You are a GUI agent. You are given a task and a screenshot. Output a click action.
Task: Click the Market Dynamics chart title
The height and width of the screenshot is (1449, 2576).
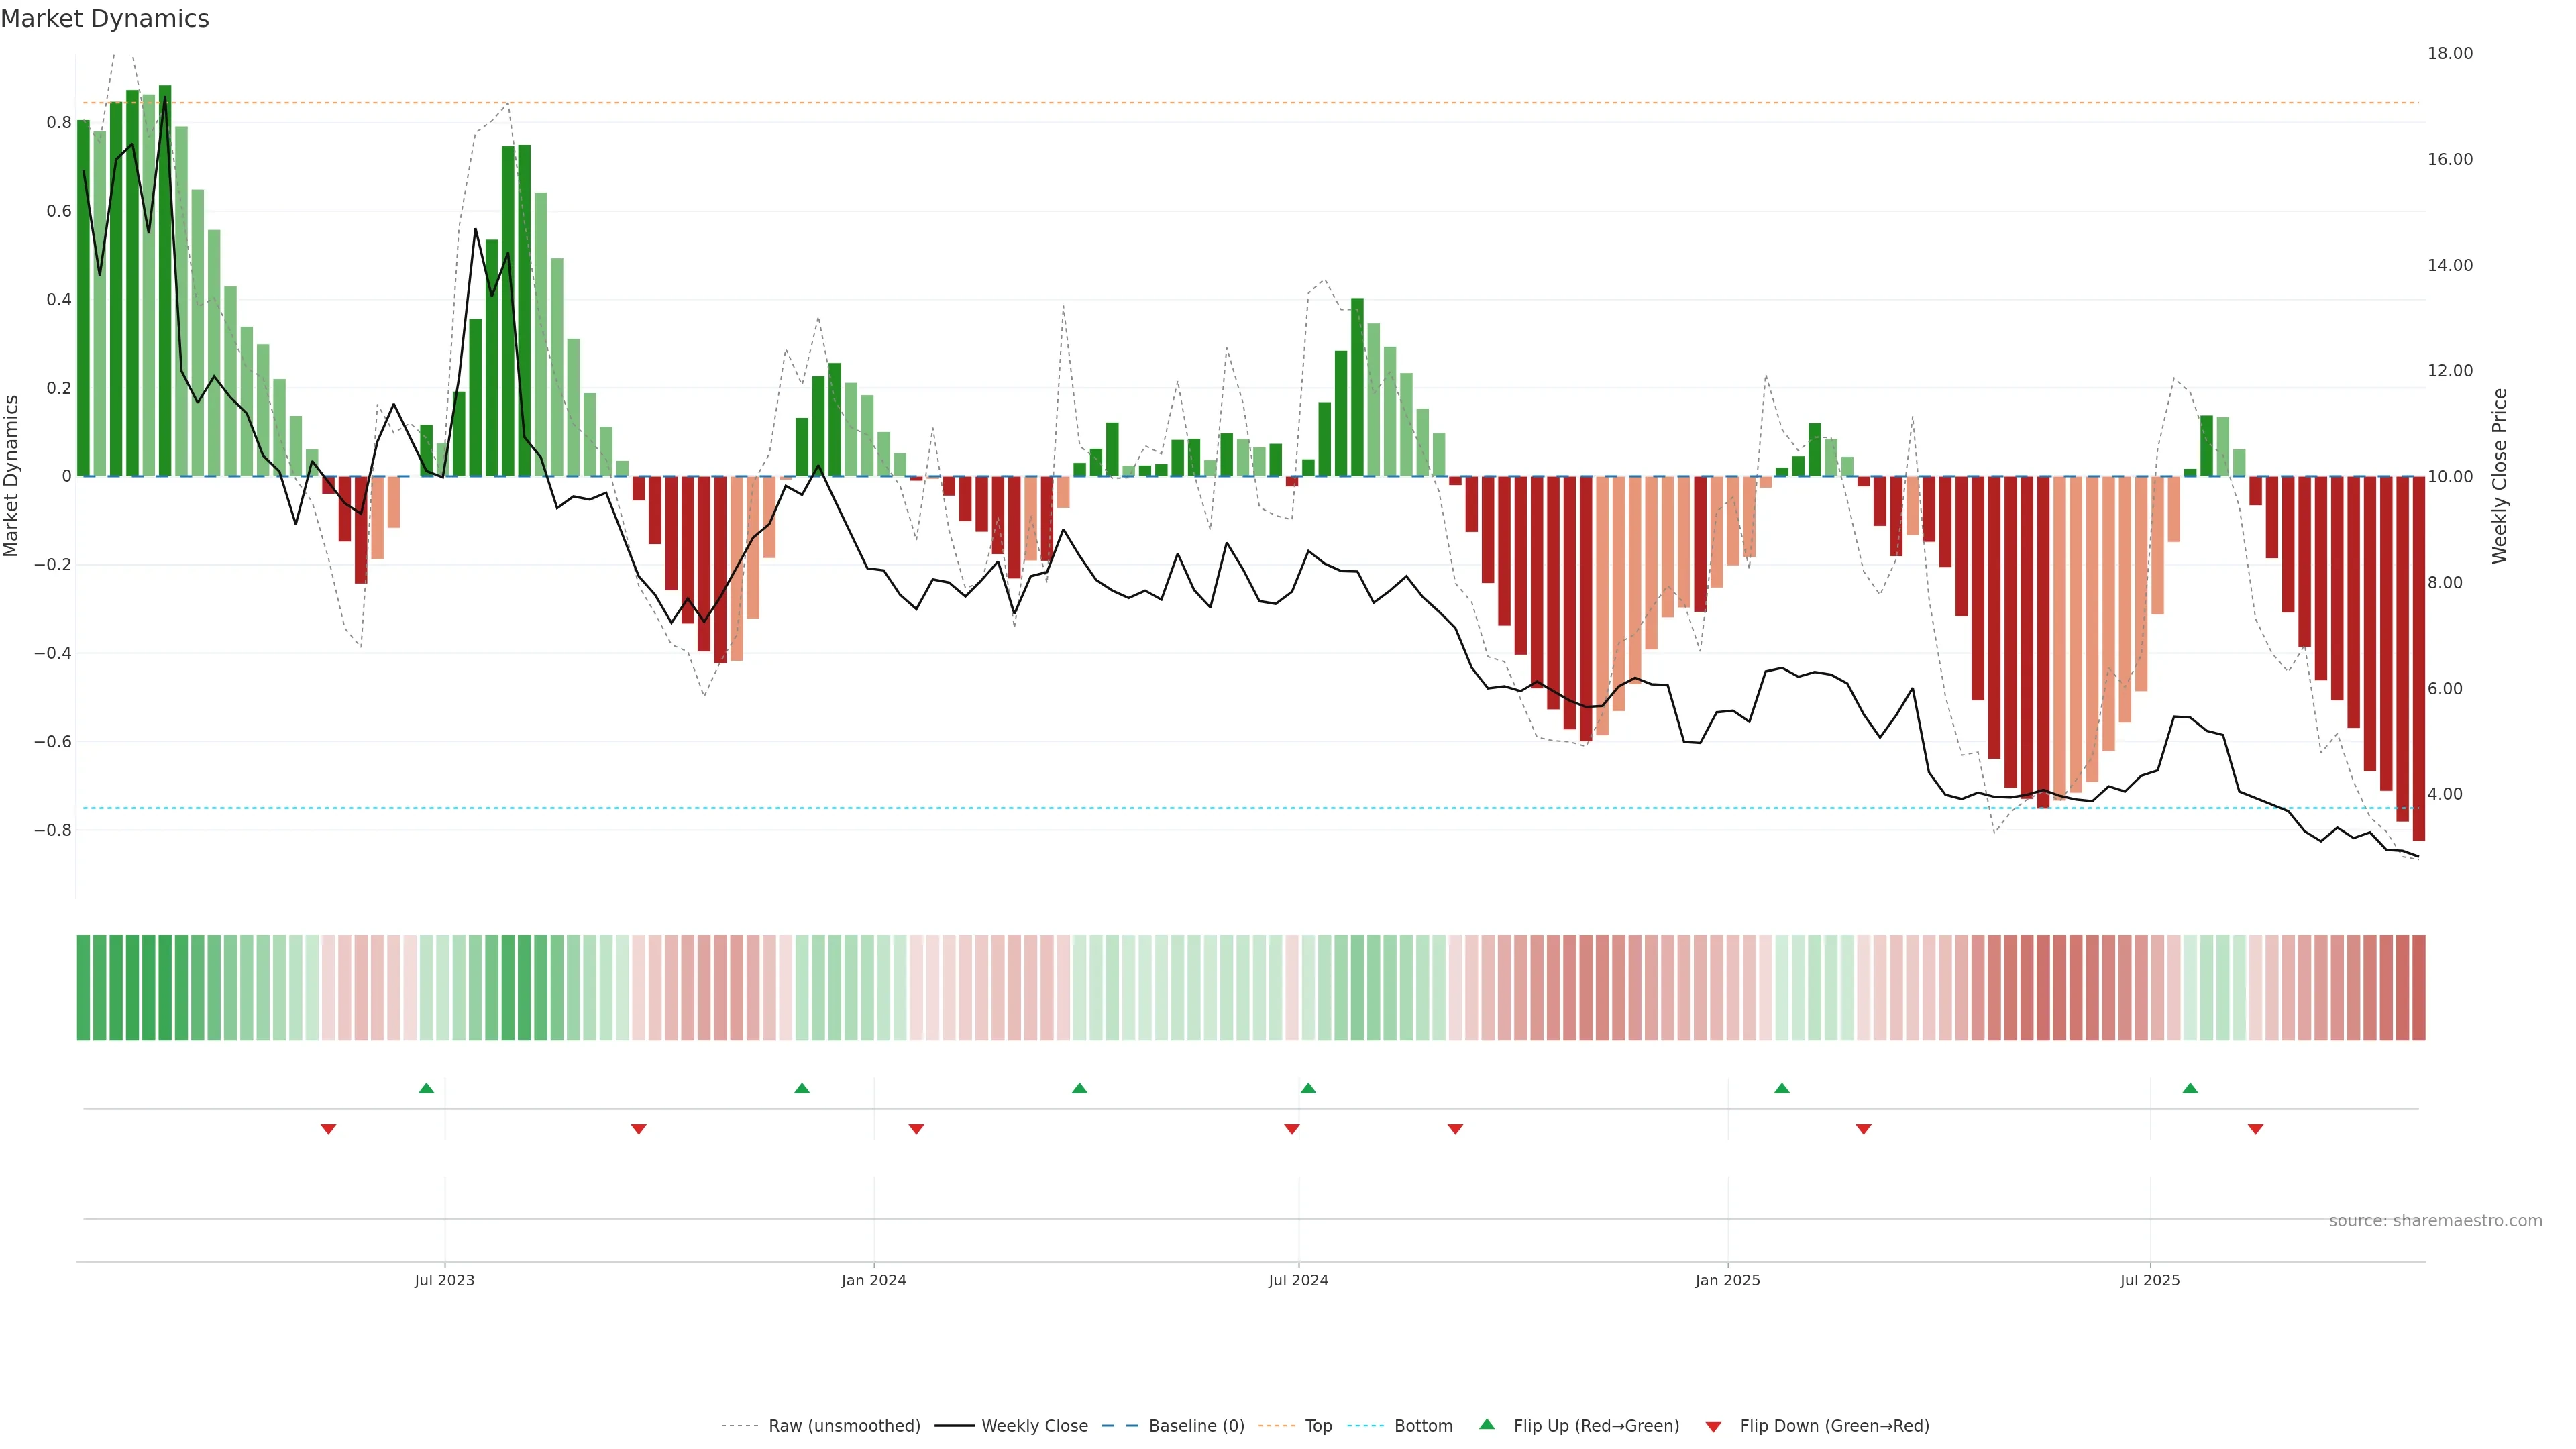105,19
